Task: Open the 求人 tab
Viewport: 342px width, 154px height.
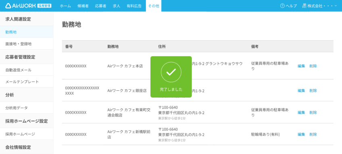Action: point(117,6)
